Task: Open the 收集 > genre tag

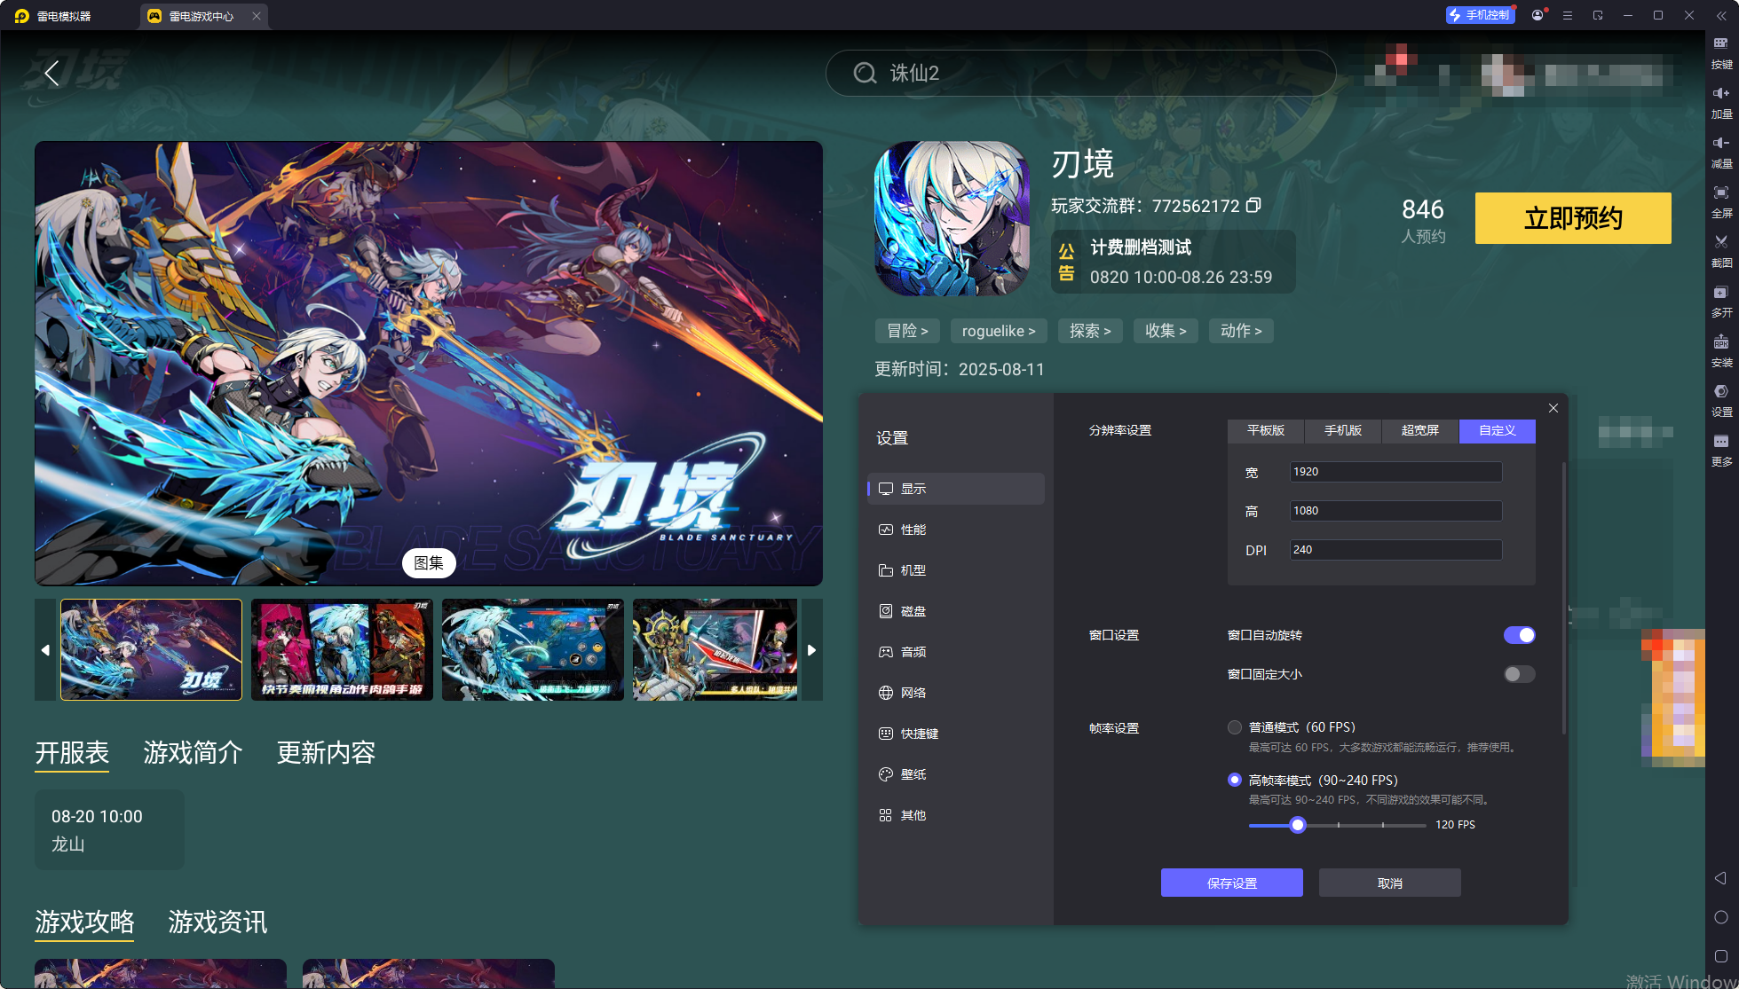Action: (x=1166, y=331)
